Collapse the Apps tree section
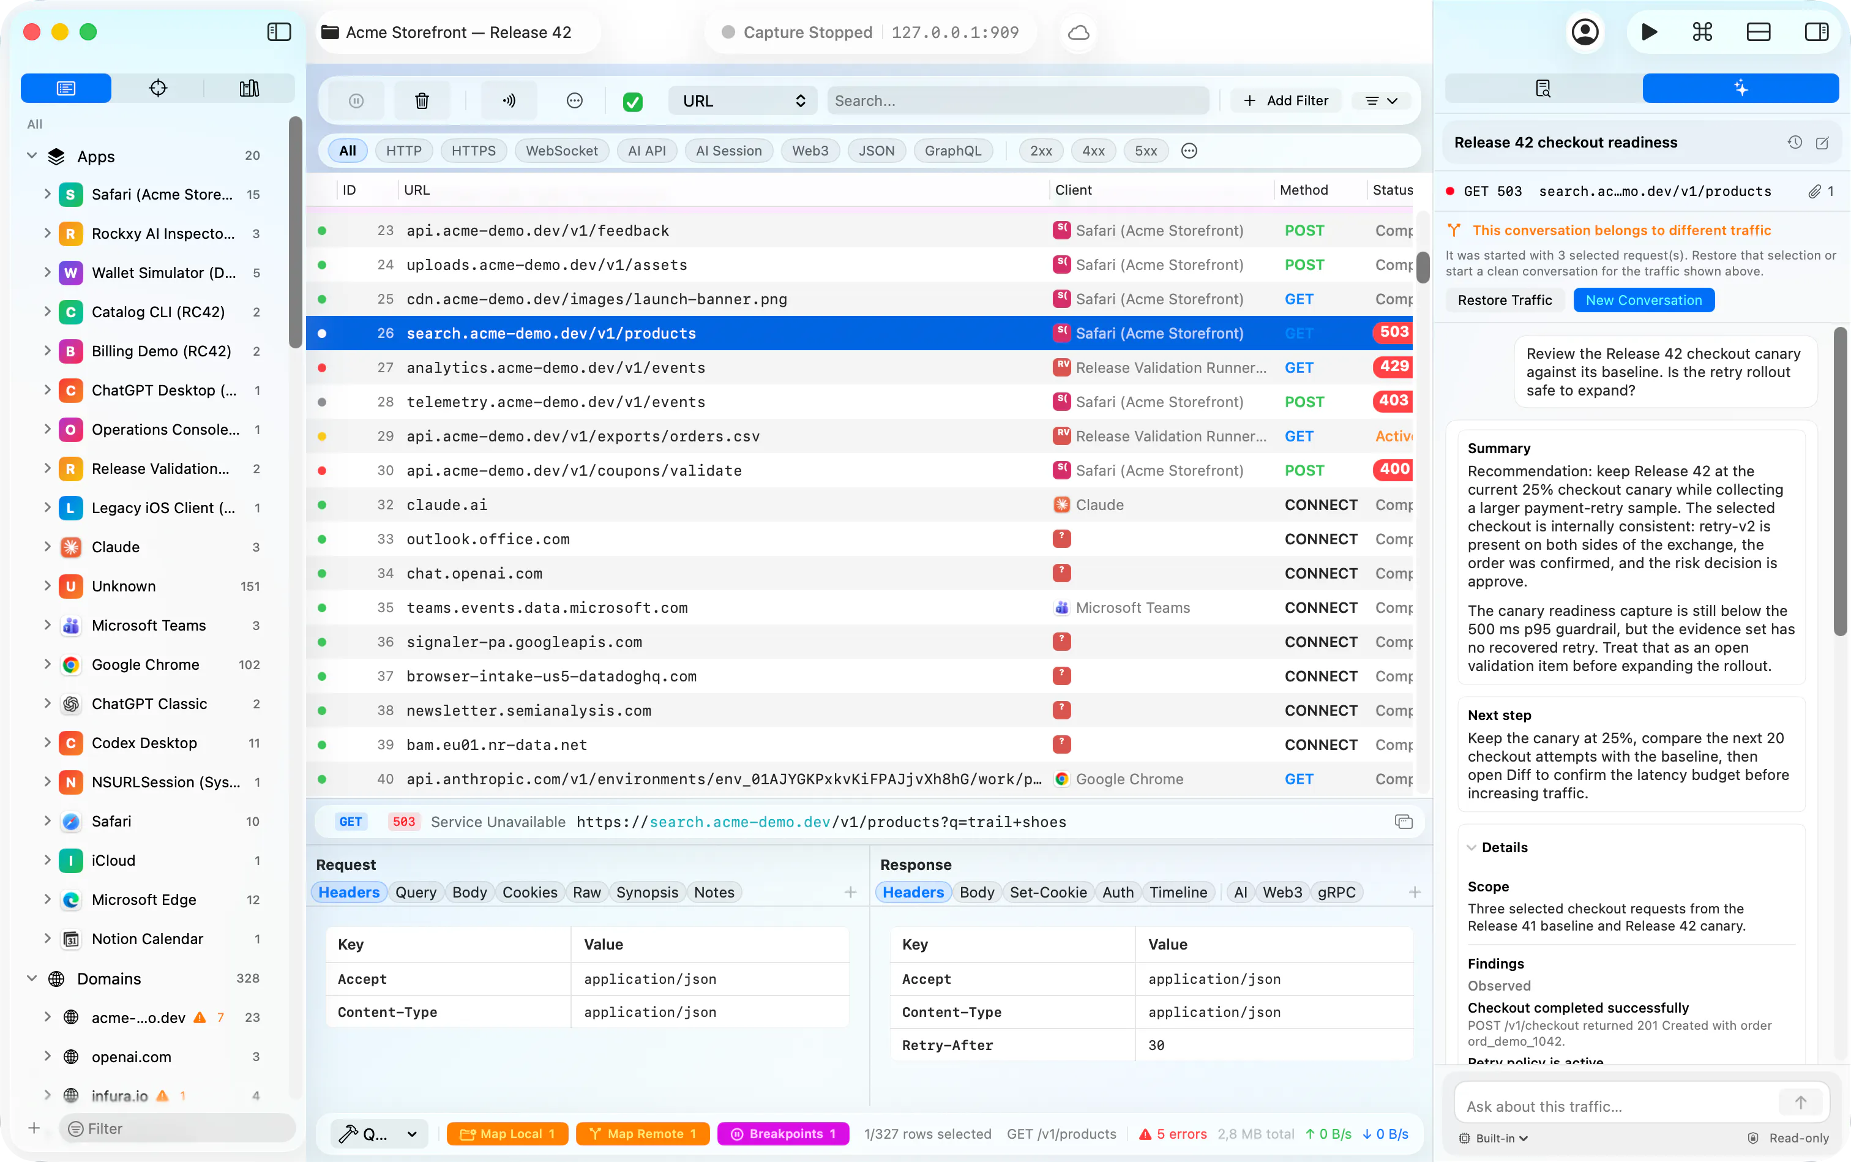This screenshot has width=1851, height=1162. [31, 156]
